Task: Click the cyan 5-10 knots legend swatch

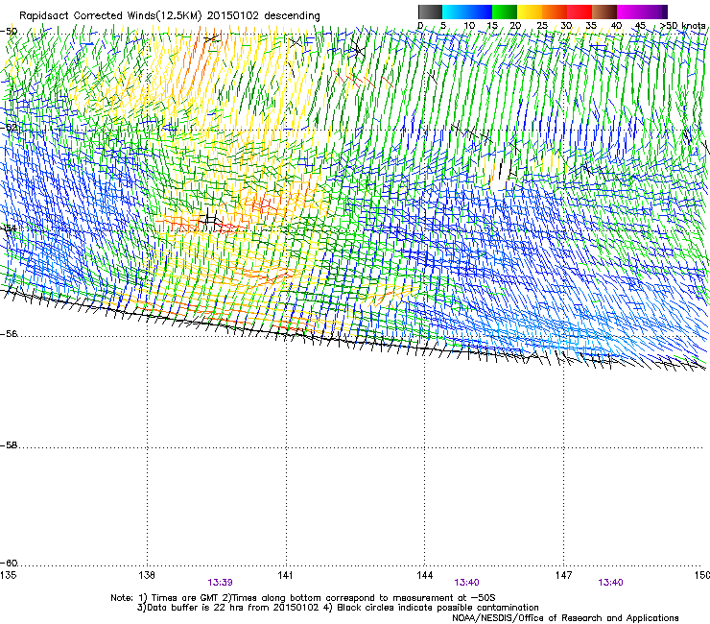Action: pos(455,12)
